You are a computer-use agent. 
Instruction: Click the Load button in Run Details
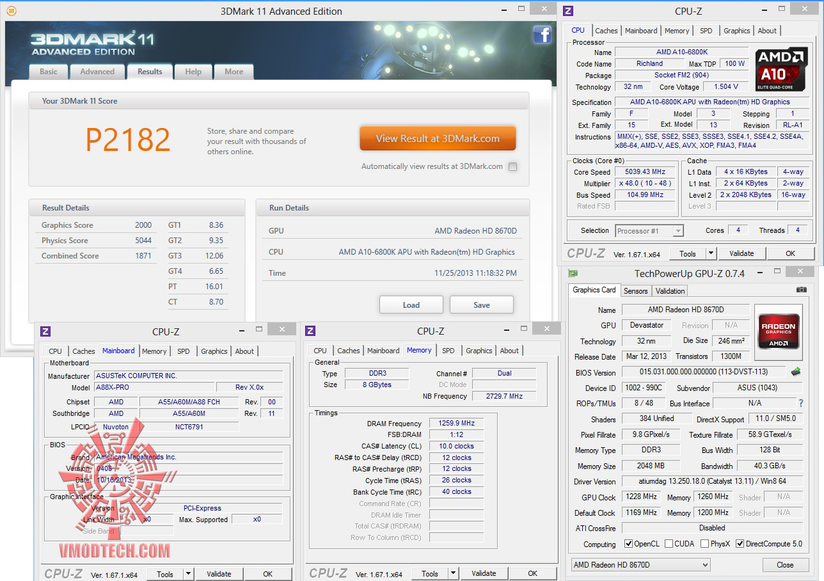(411, 305)
